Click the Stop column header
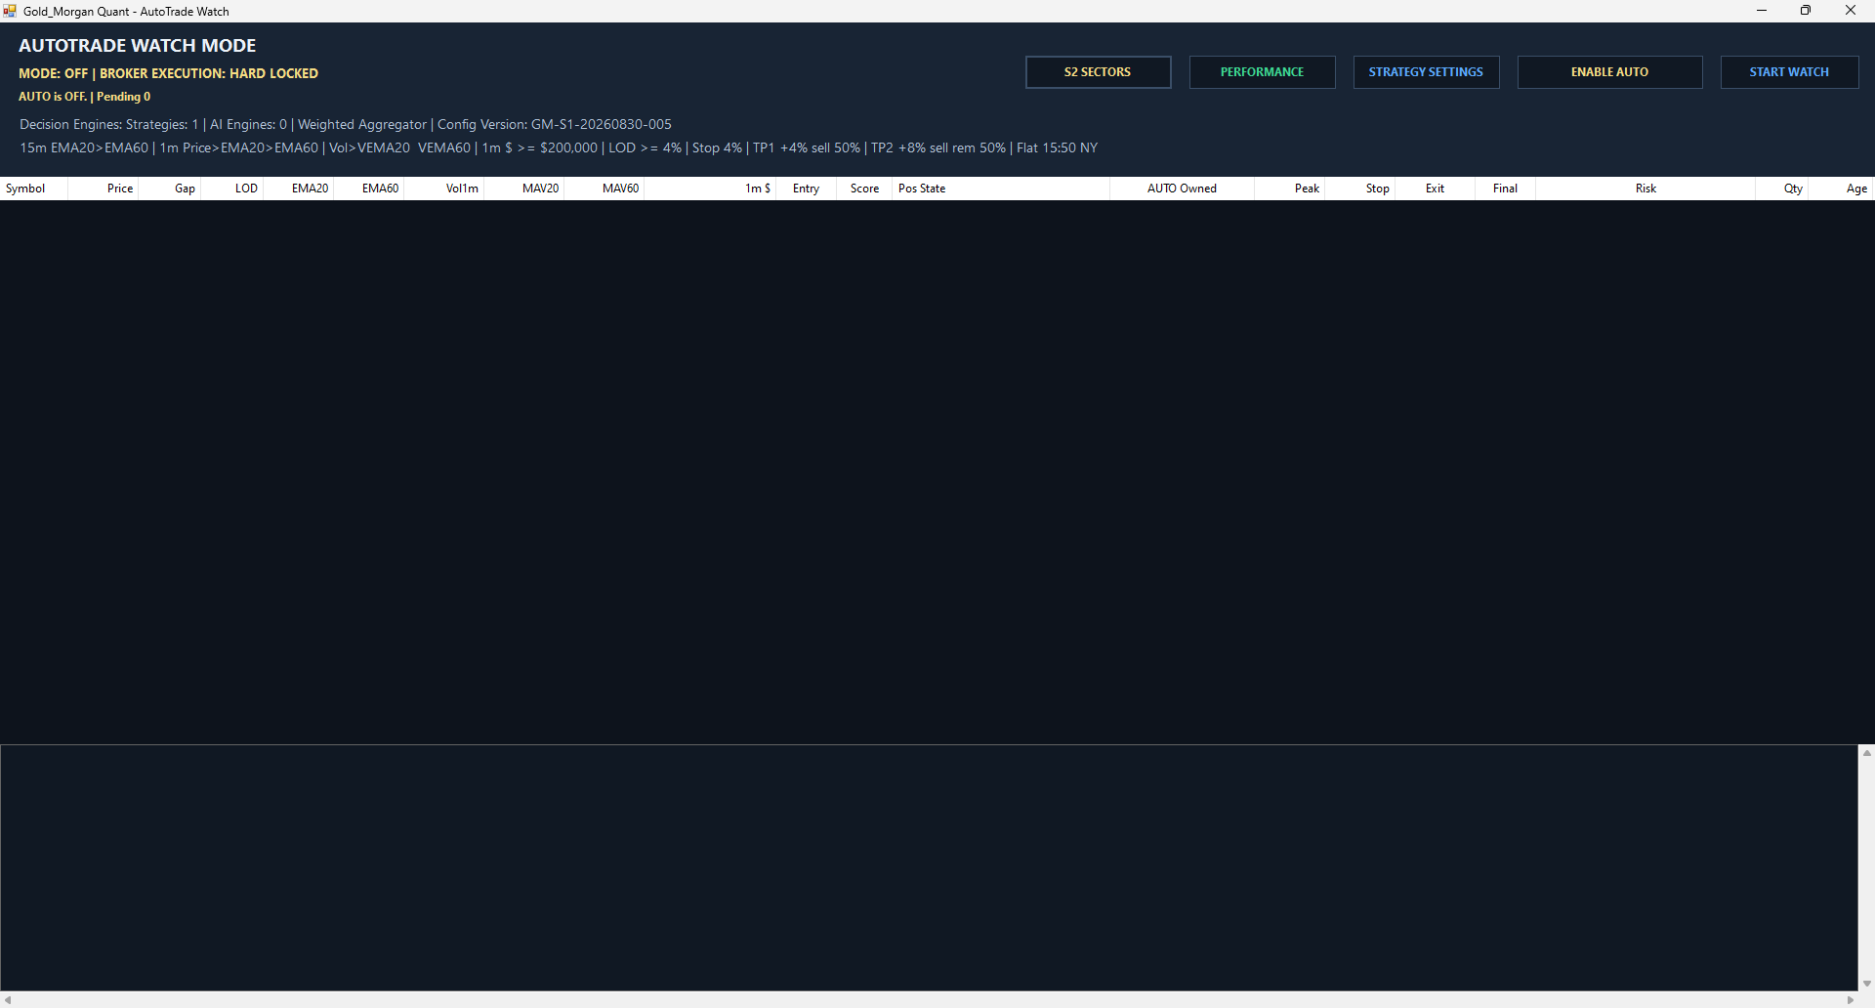The width and height of the screenshot is (1875, 1008). (1360, 189)
